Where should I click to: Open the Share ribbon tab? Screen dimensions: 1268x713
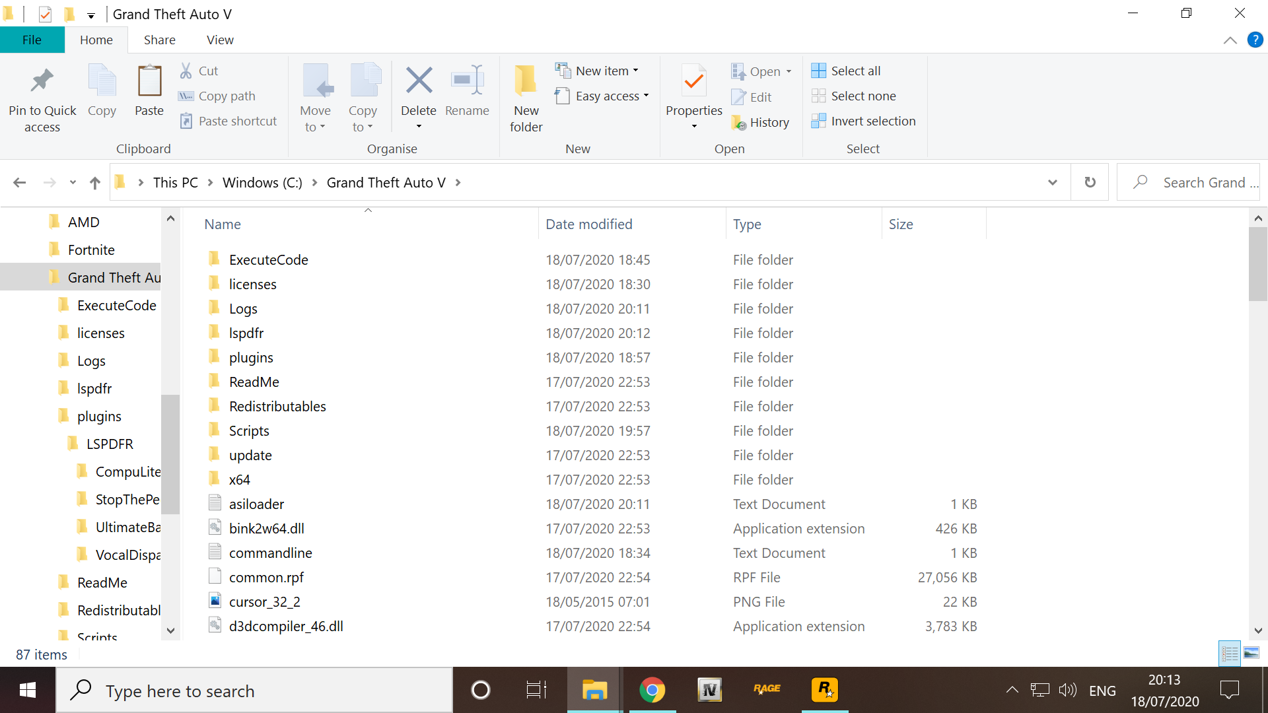pyautogui.click(x=160, y=40)
